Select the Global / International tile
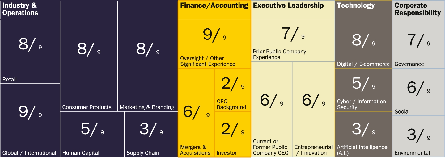The height and width of the screenshot is (158, 445). tap(30, 120)
